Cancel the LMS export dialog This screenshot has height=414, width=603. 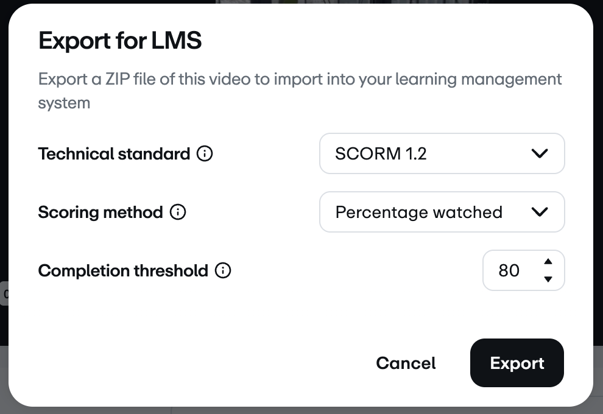[406, 363]
